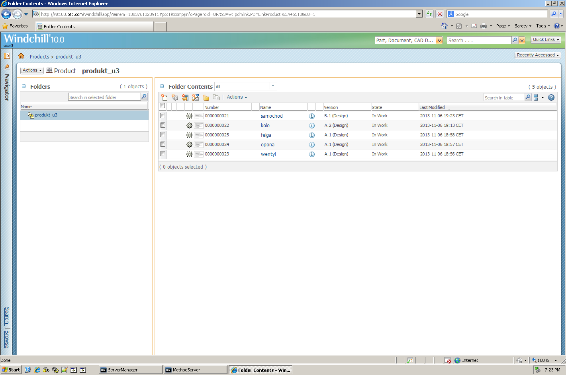Click the Read Mail envelope icon
Viewport: 566px width, 375px height.
[474, 26]
